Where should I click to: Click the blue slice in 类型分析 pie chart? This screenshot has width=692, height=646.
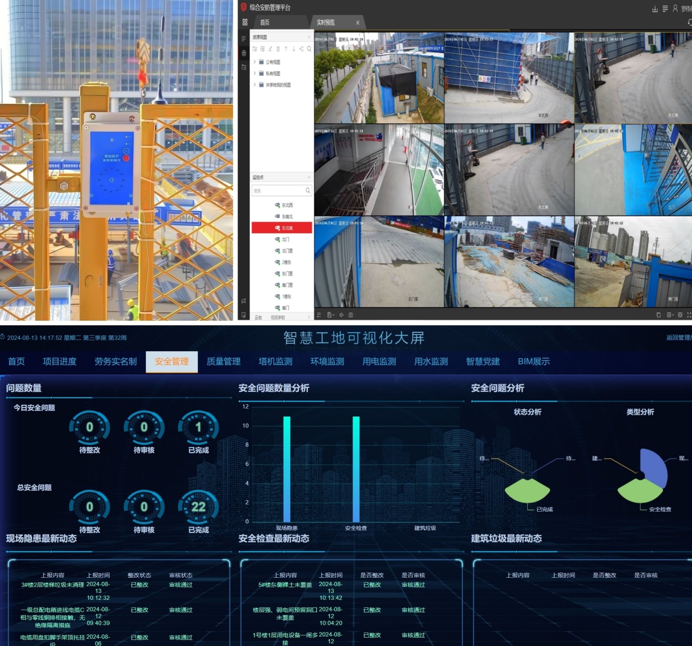pyautogui.click(x=656, y=466)
